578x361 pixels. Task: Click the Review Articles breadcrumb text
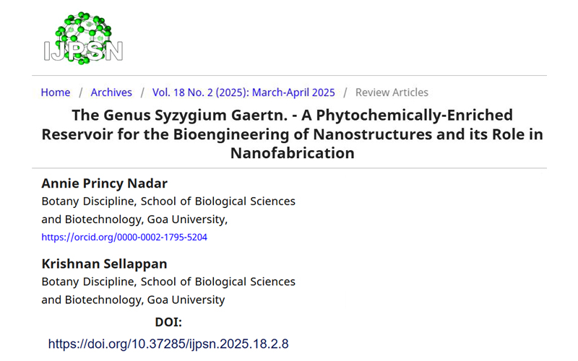tap(392, 92)
